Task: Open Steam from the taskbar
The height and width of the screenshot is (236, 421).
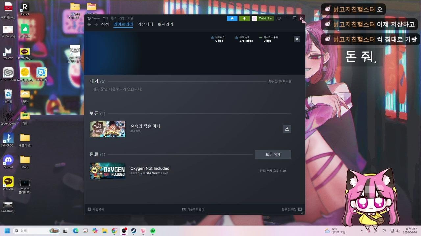Action: pyautogui.click(x=134, y=231)
